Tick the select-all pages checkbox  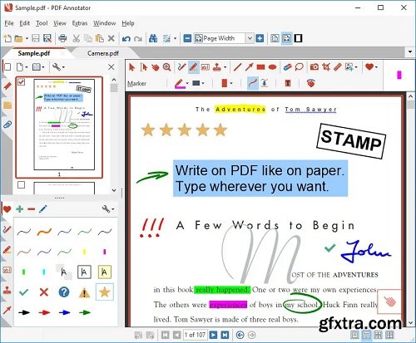pyautogui.click(x=7, y=67)
